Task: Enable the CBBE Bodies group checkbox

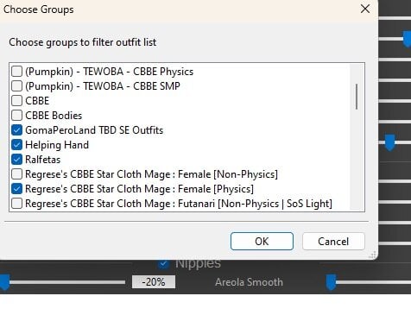Action: pyautogui.click(x=16, y=115)
